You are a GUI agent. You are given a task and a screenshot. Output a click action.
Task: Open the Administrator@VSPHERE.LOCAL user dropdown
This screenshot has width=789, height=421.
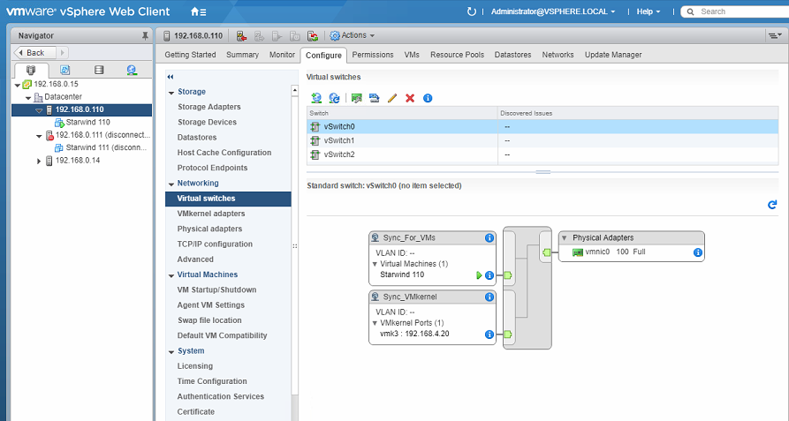pos(553,11)
